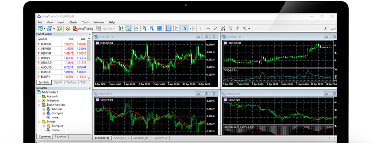Open the File menu
Viewport: 373px width, 143px height.
point(40,22)
